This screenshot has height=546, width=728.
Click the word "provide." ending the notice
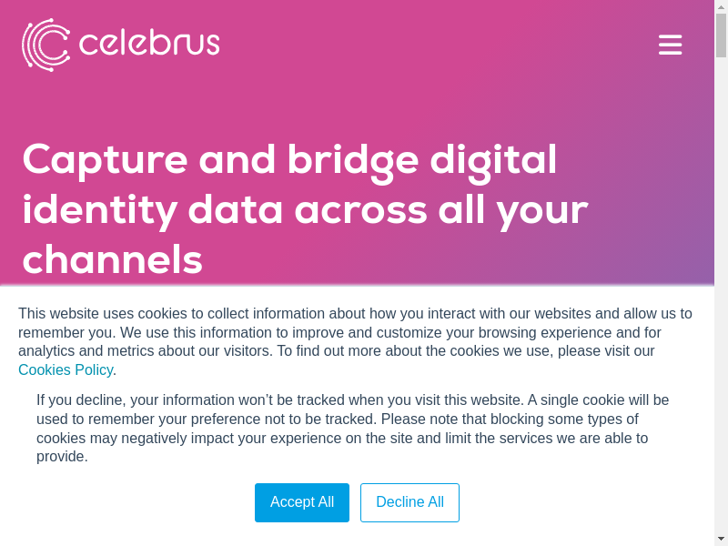(62, 457)
